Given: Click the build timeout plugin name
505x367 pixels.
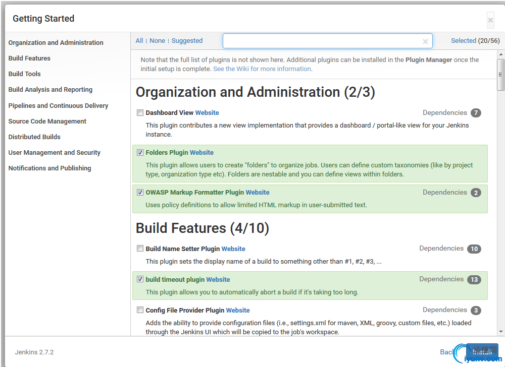Looking at the screenshot, I should coord(175,280).
